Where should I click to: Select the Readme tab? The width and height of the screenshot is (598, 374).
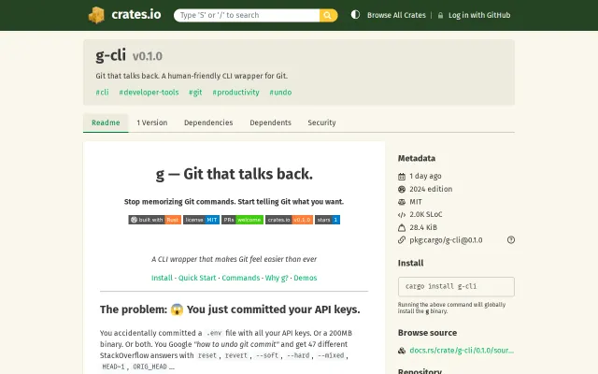coord(106,122)
